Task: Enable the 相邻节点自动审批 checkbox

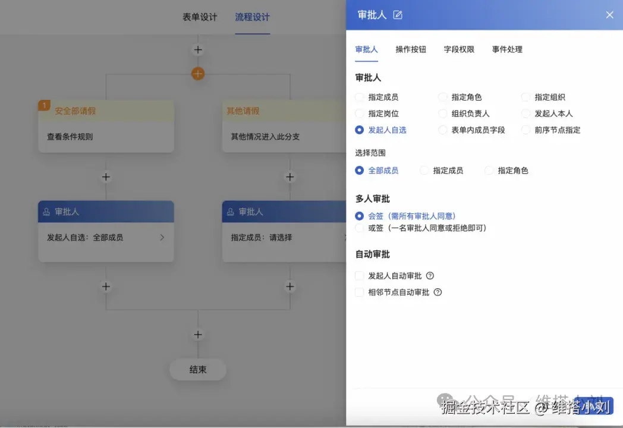Action: (360, 292)
